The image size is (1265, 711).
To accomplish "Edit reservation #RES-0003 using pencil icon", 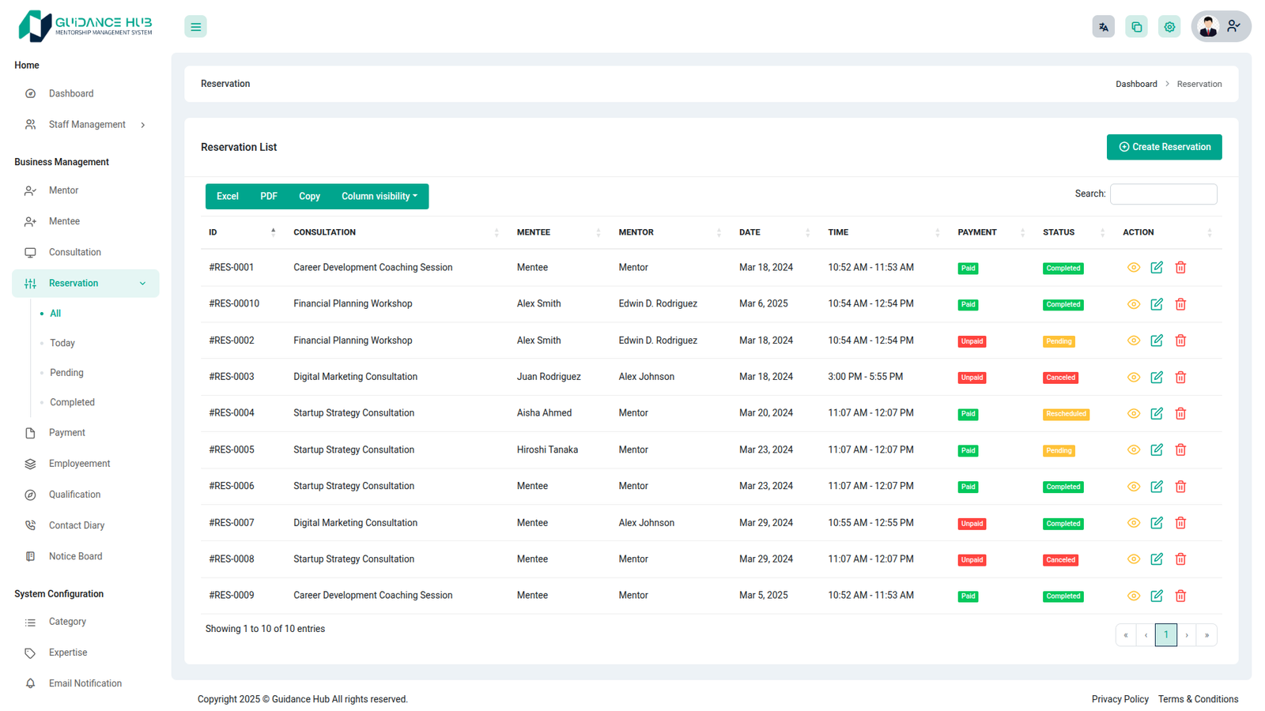I will click(x=1157, y=378).
